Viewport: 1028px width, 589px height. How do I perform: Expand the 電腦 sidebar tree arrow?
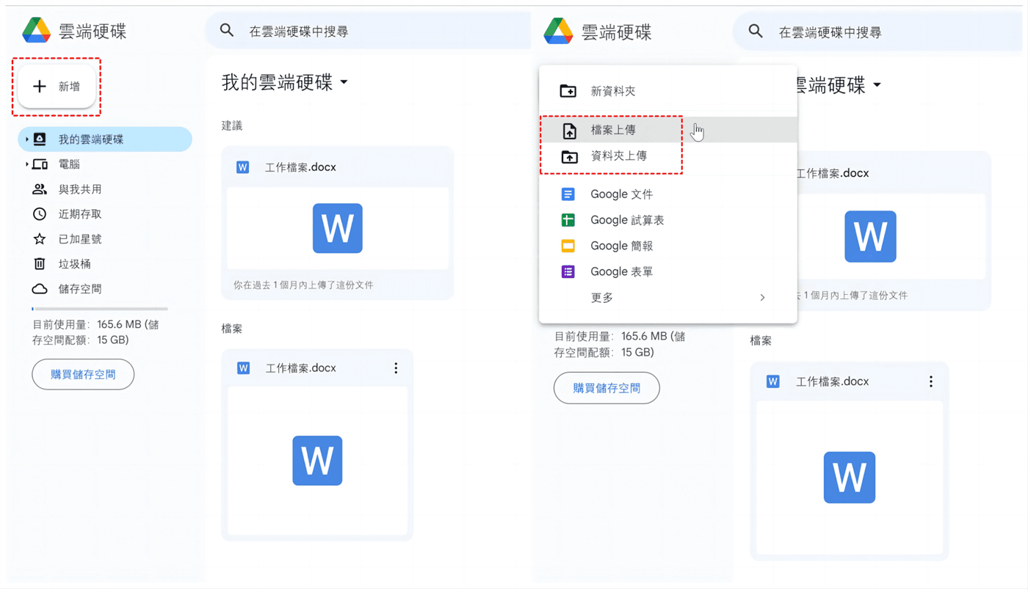click(x=27, y=164)
